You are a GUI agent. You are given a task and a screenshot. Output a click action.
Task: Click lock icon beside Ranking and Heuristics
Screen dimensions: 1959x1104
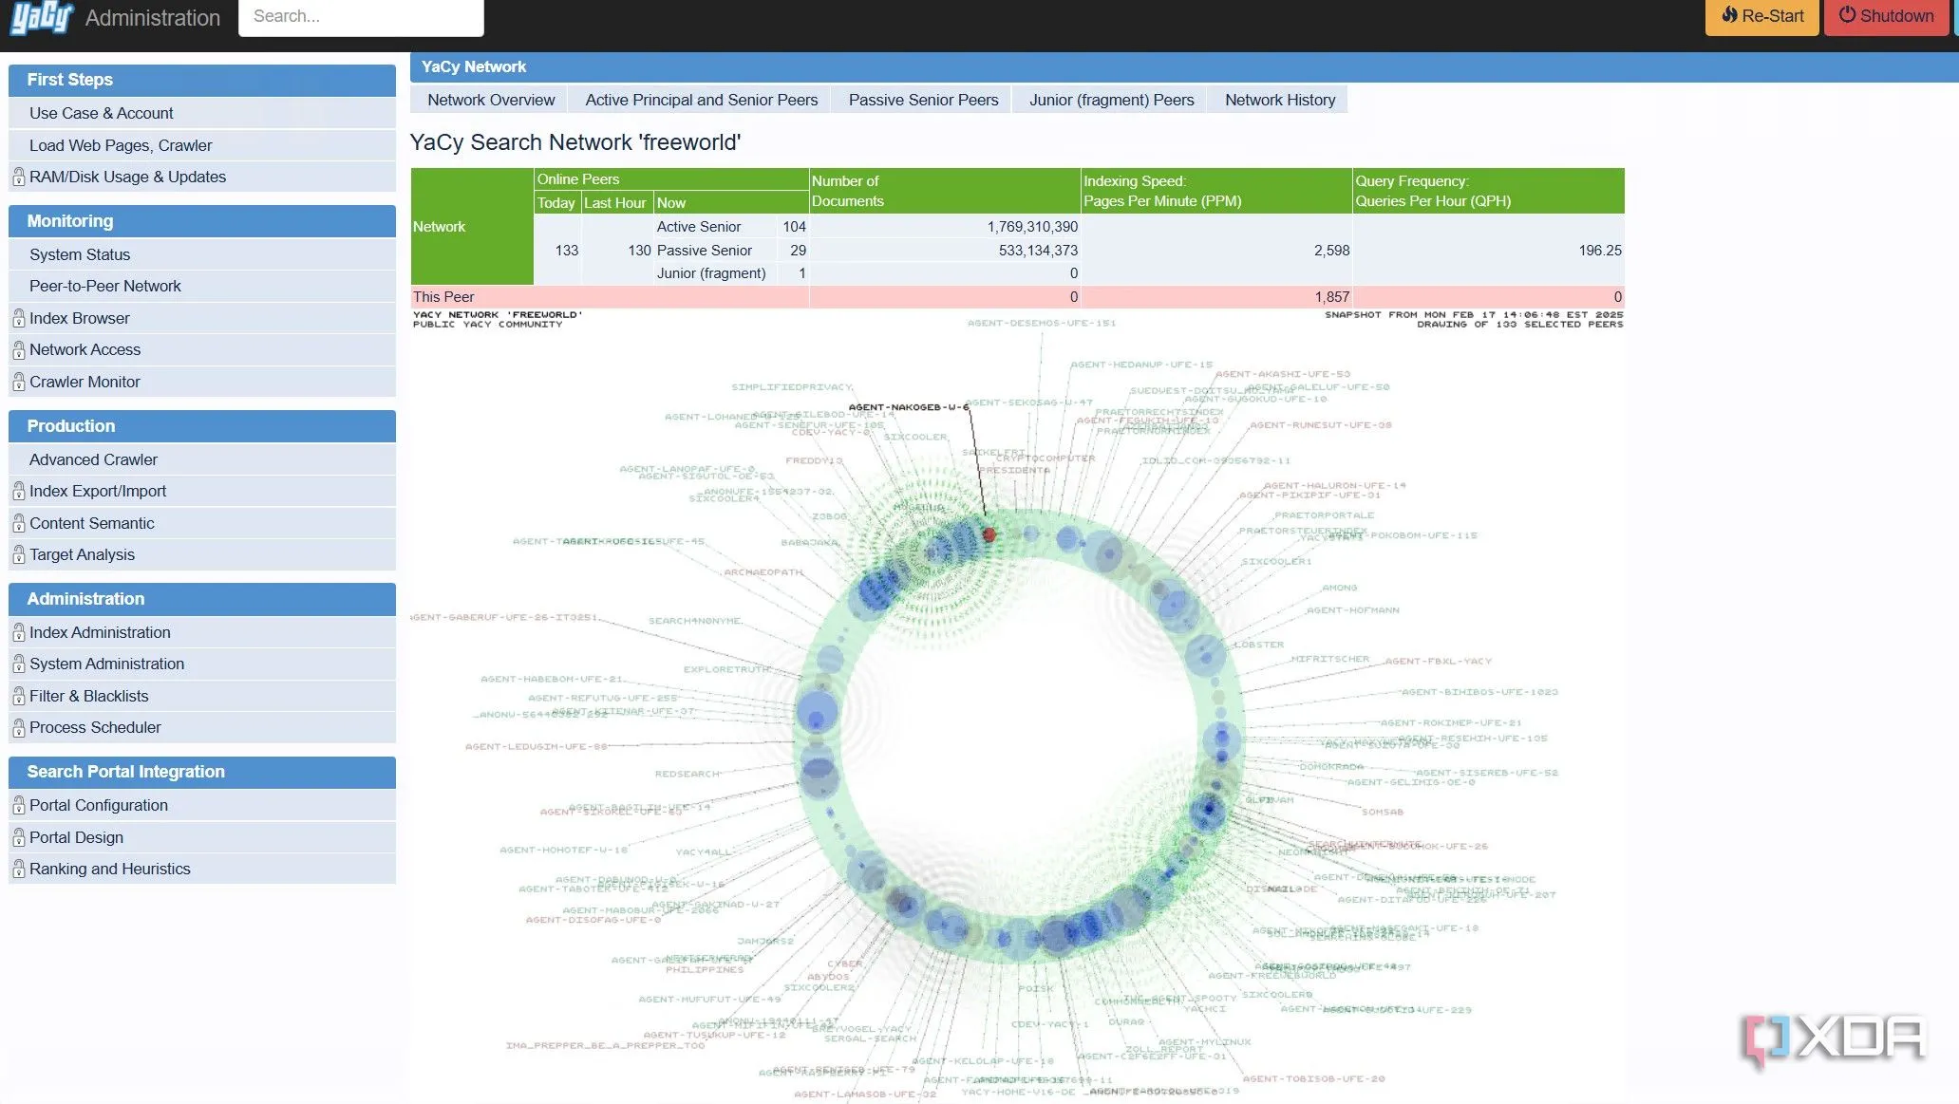click(19, 870)
